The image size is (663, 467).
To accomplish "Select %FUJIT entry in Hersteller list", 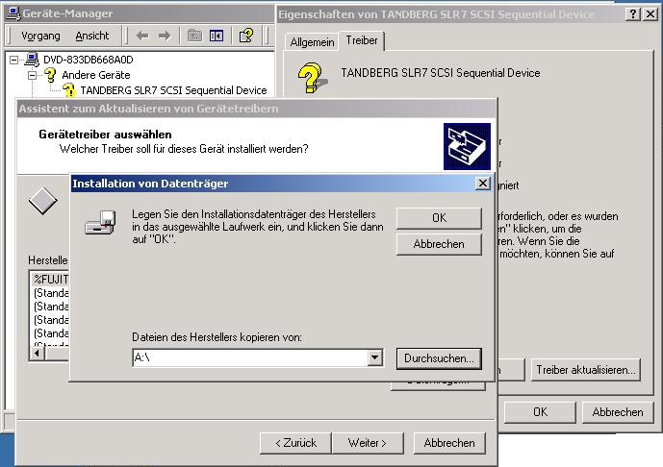I will point(51,279).
